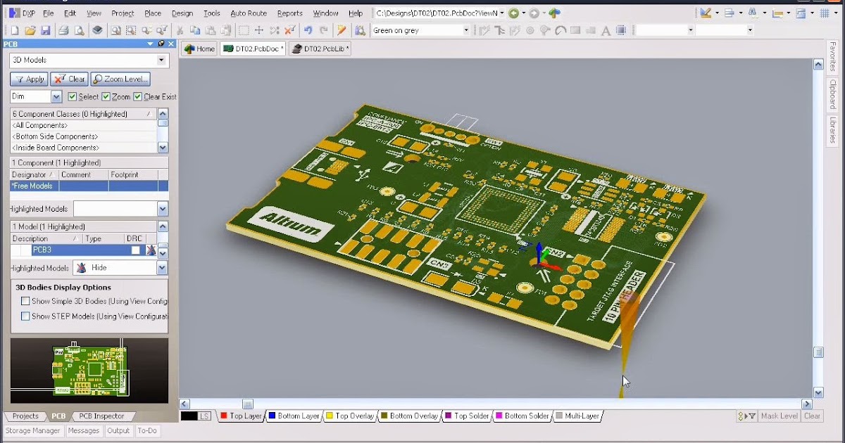
Task: Click the Zoom Level button
Action: click(x=120, y=79)
